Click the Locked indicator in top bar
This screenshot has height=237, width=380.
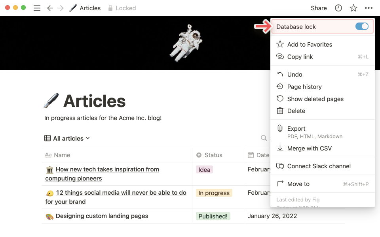122,8
